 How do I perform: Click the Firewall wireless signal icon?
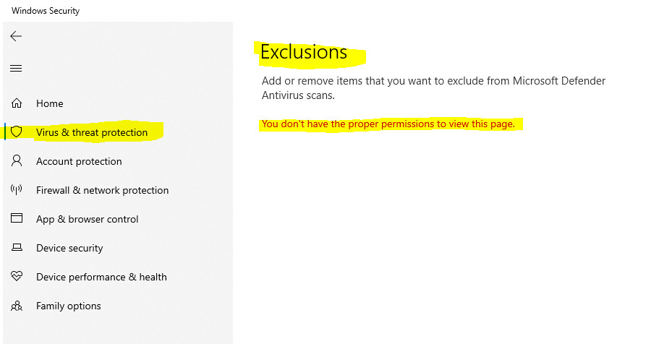coord(17,190)
